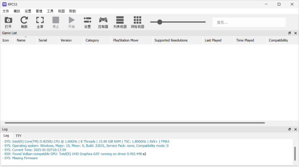
Task: Click the RPCS3 title bar app icon
Action: coord(4,4)
